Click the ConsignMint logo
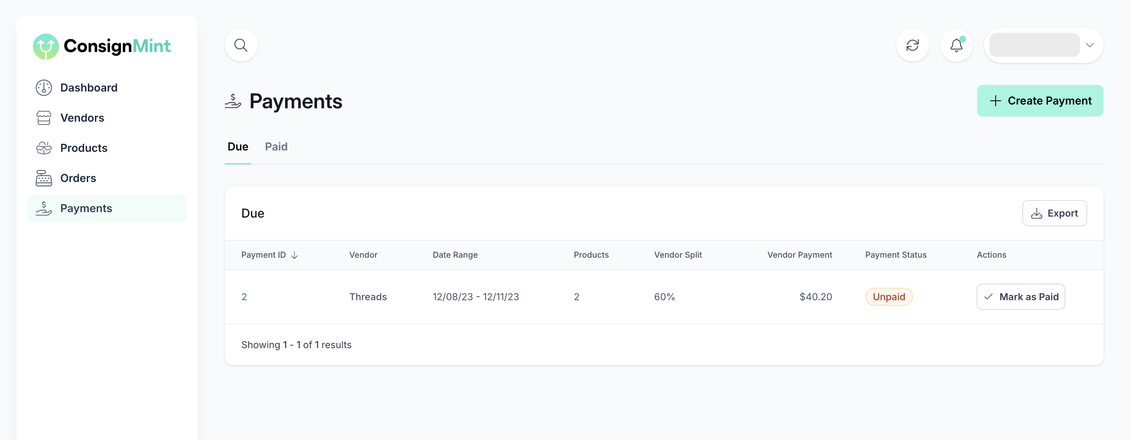 tap(102, 46)
